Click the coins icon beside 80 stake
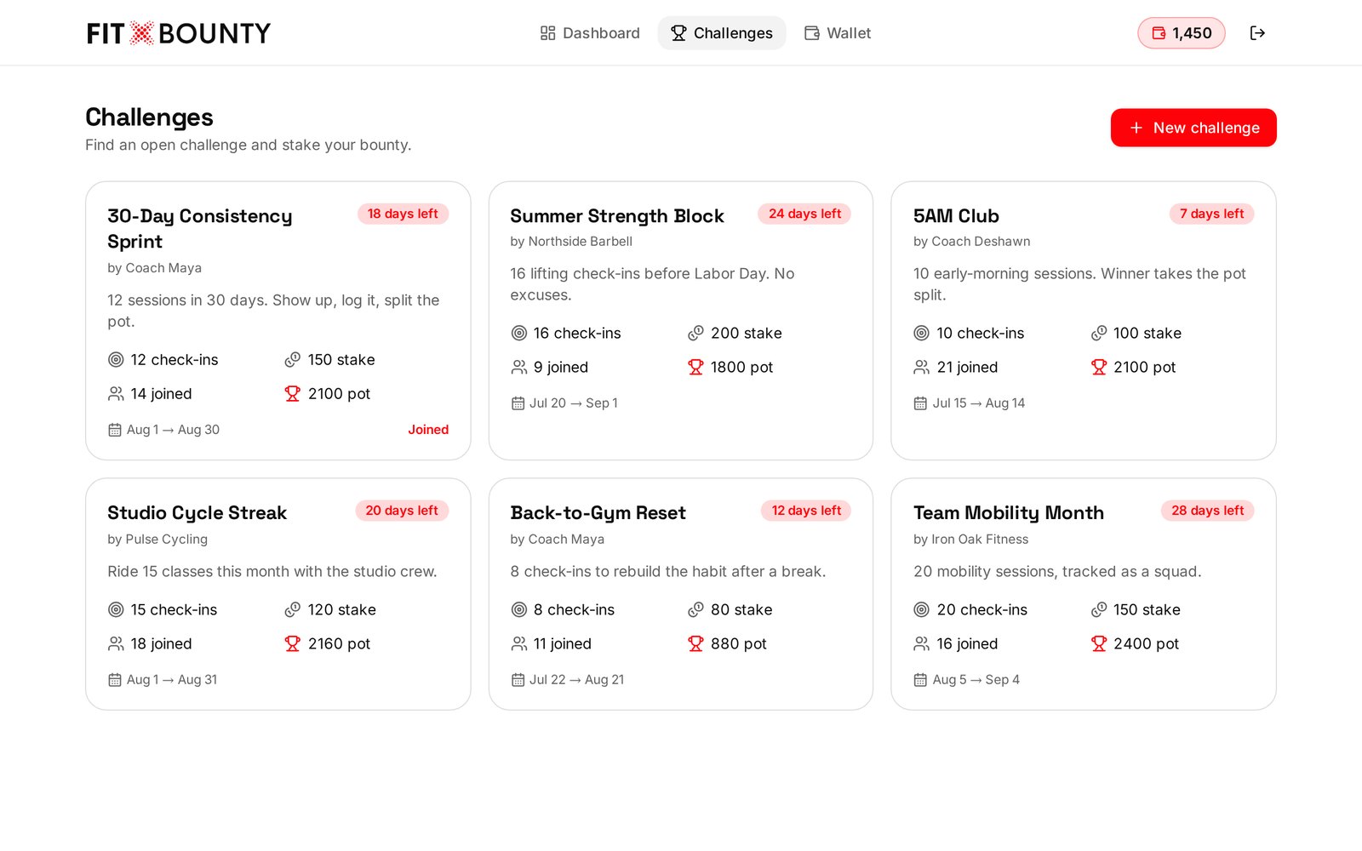Viewport: 1362px width, 851px height. 695,610
